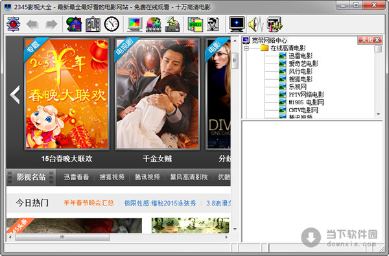The image size is (389, 256).
Task: Click the speaker sound wave icon
Action: tap(255, 24)
